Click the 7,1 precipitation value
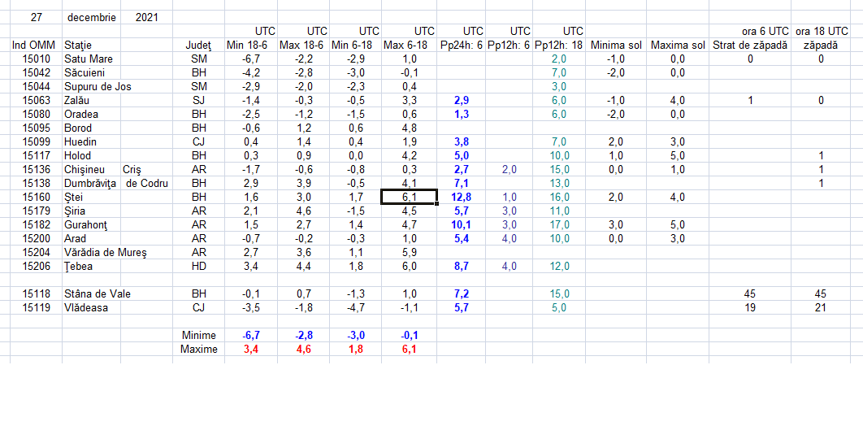 tap(462, 184)
